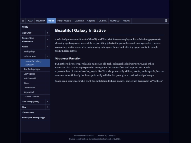Open Lucy's Loop page
Viewport: 191px width, 143px height.
tap(35, 74)
